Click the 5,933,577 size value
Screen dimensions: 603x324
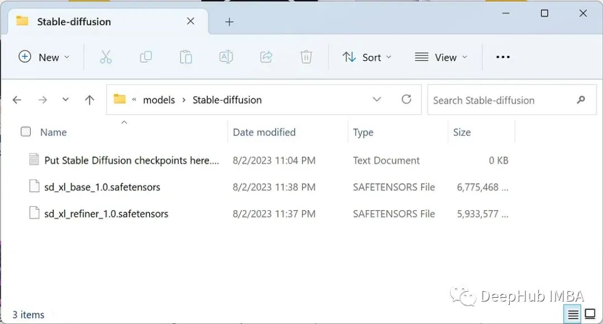coord(482,214)
